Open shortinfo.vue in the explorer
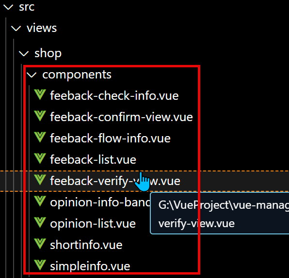The width and height of the screenshot is (289, 278). click(86, 245)
